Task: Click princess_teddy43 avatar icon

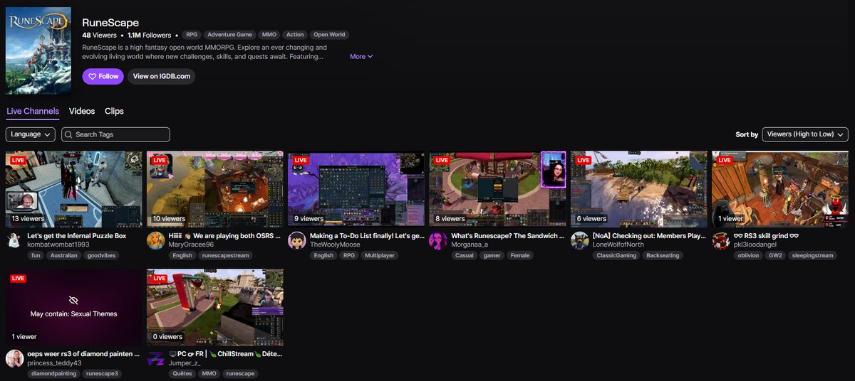Action: click(x=14, y=359)
